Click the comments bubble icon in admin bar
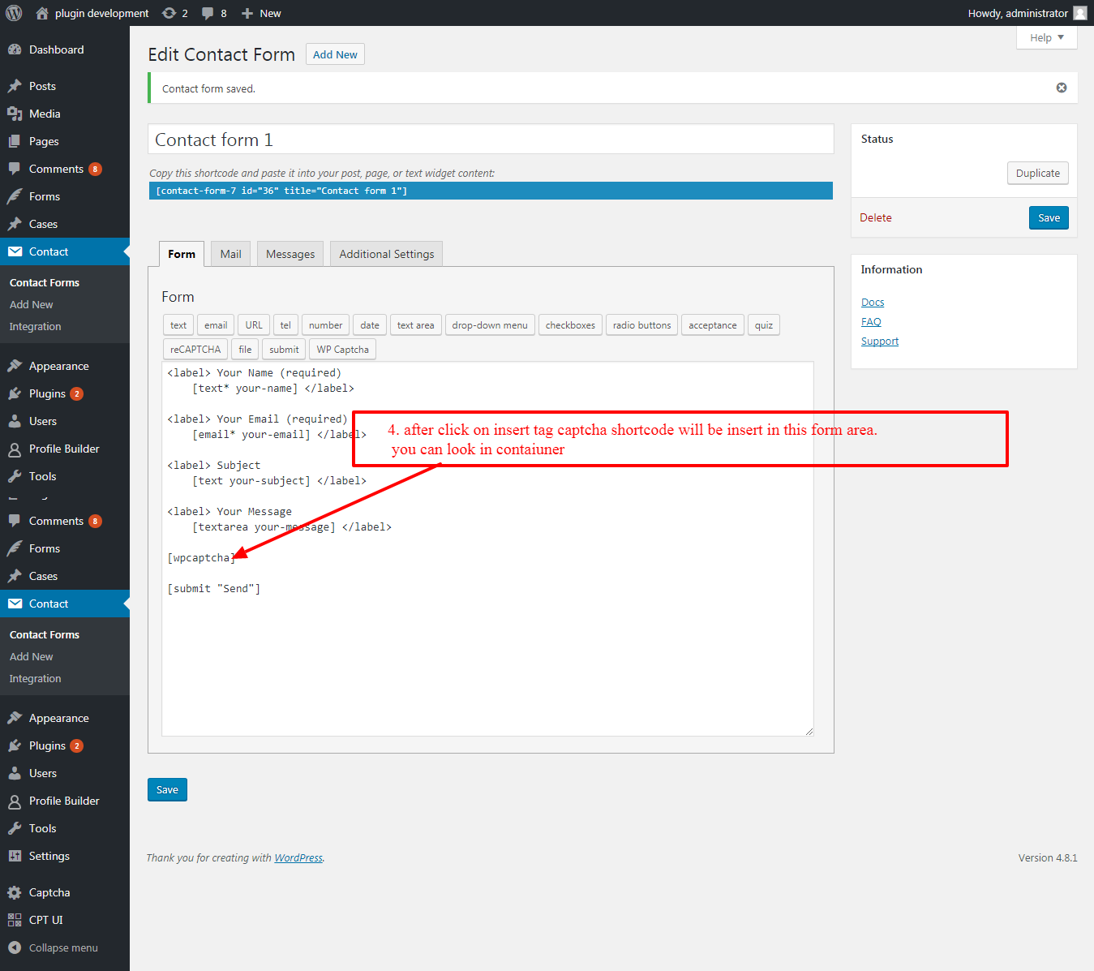The width and height of the screenshot is (1094, 971). tap(208, 13)
